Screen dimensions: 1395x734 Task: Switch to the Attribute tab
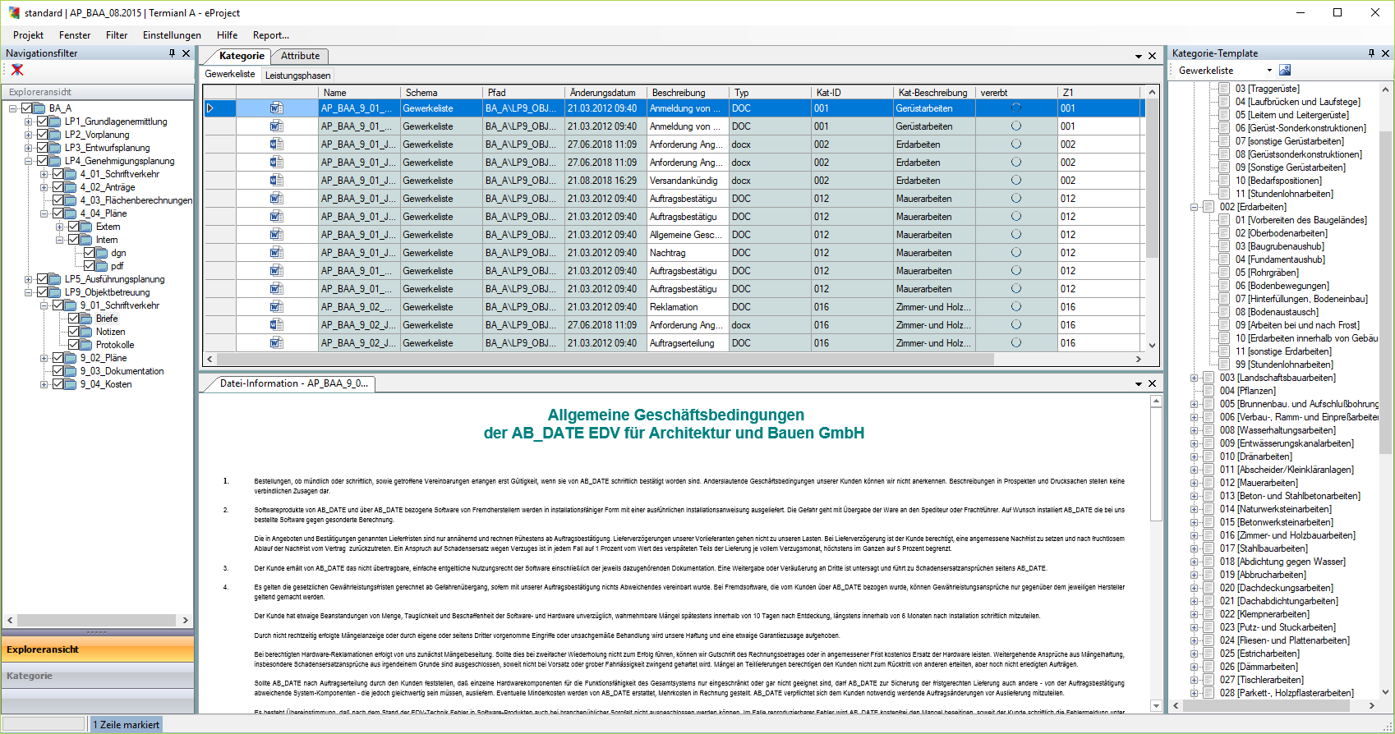(300, 56)
